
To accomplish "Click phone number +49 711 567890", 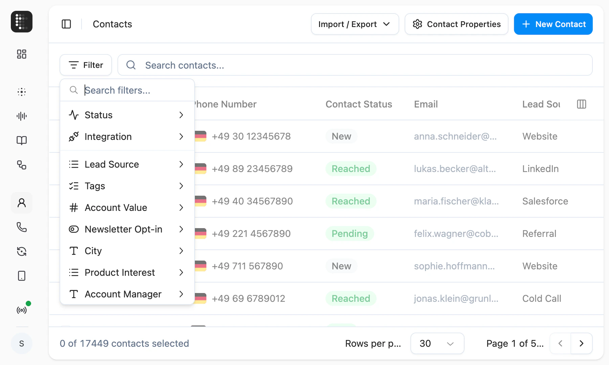I will 247,266.
